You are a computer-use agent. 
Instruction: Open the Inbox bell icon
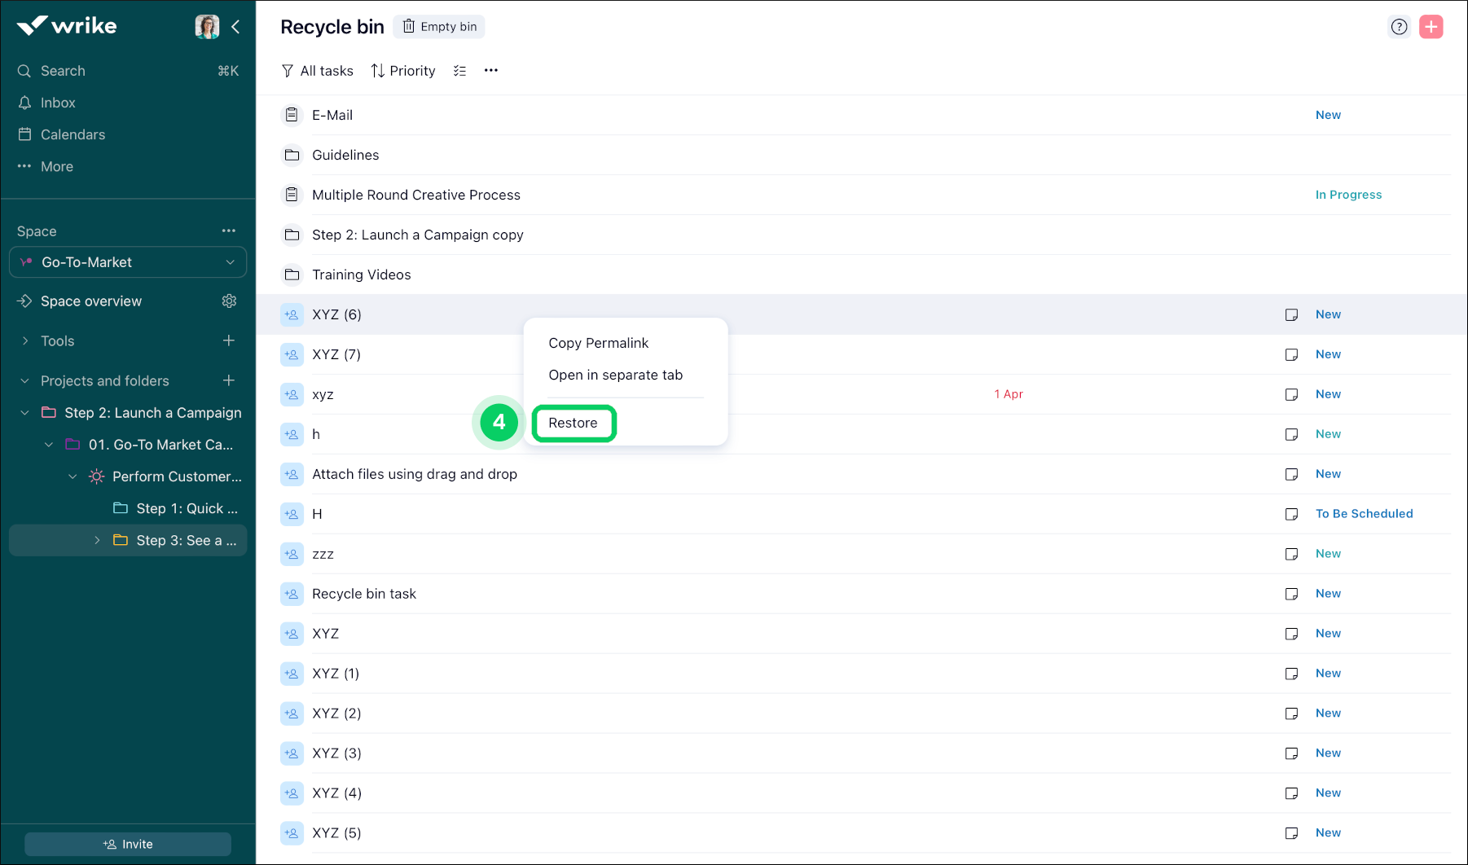[24, 103]
